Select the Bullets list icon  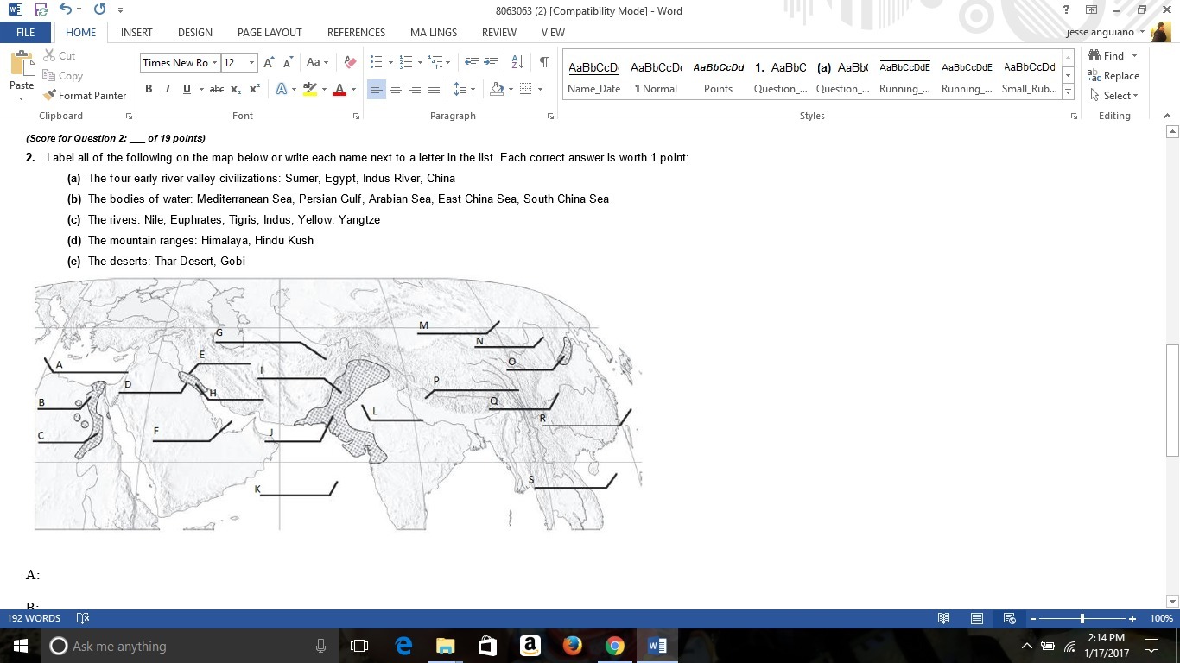376,62
